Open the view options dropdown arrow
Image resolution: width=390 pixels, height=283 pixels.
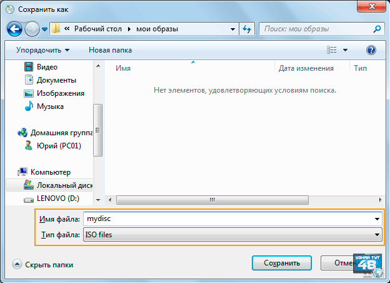[345, 50]
